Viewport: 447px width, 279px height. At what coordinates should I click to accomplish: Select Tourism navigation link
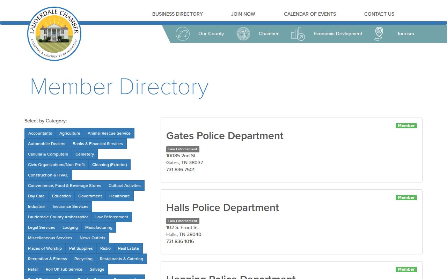pos(405,34)
